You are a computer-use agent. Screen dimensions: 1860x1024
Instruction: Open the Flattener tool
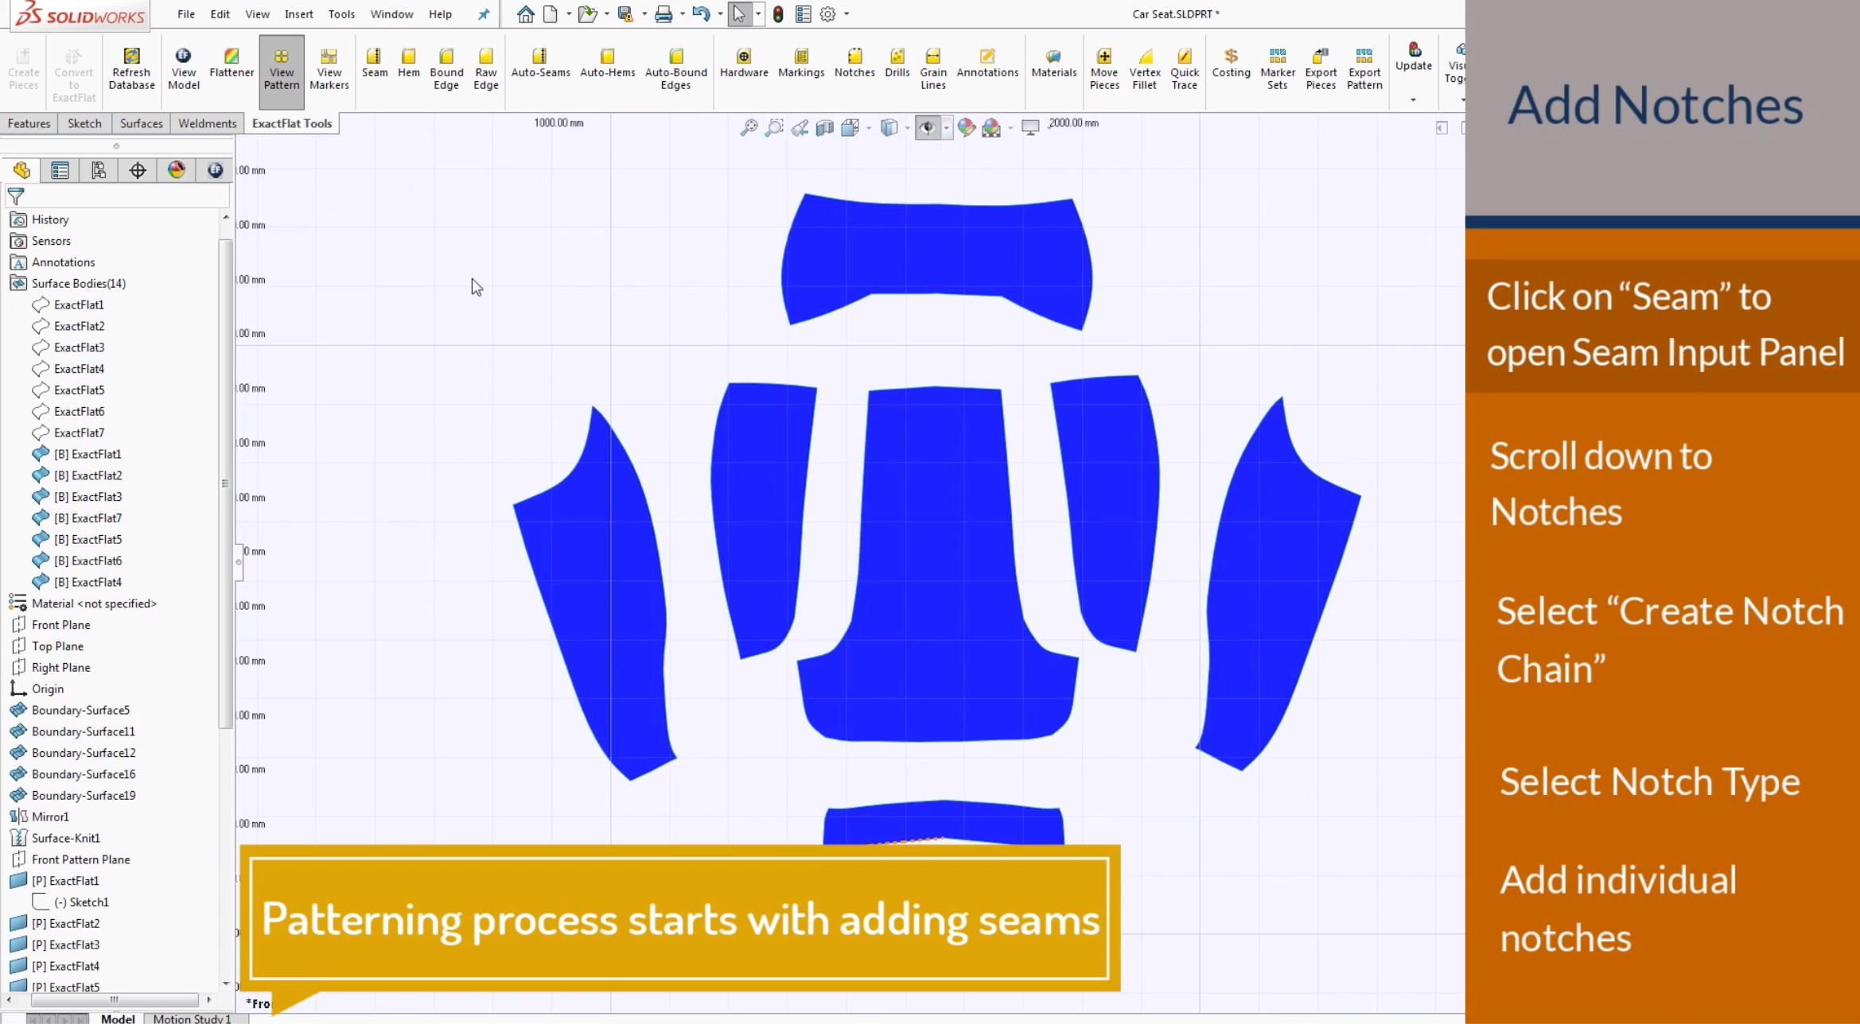pyautogui.click(x=232, y=68)
